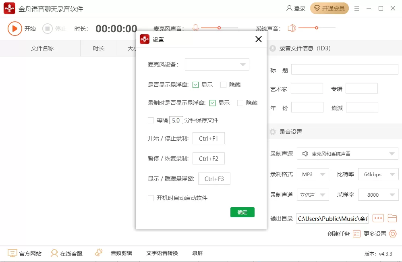Image resolution: width=402 pixels, height=262 pixels.
Task: Expand the 录制声源 dropdown
Action: point(348,154)
